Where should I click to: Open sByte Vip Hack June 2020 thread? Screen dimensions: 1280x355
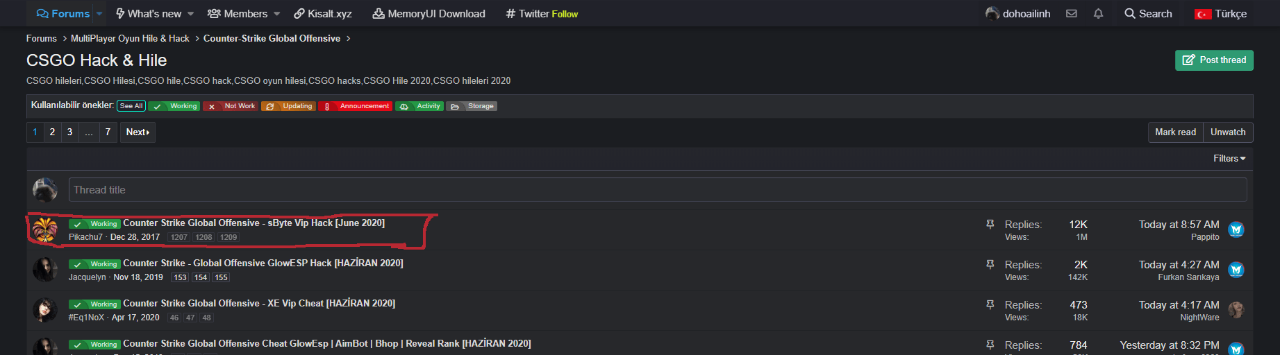[253, 223]
